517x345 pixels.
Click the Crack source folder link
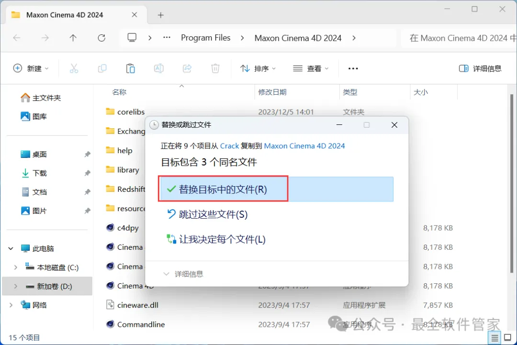[x=229, y=146]
